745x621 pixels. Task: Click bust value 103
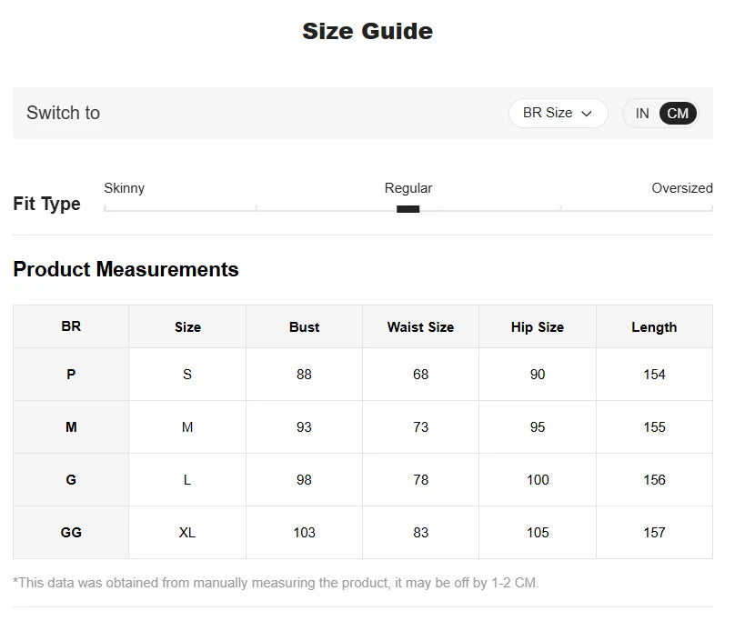(x=304, y=532)
